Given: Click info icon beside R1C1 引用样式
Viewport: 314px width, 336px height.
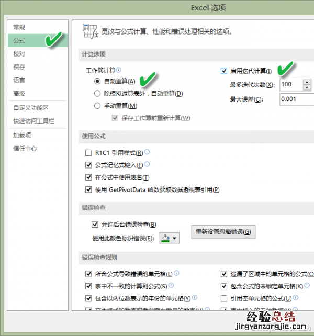Looking at the screenshot, I should pyautogui.click(x=147, y=152).
